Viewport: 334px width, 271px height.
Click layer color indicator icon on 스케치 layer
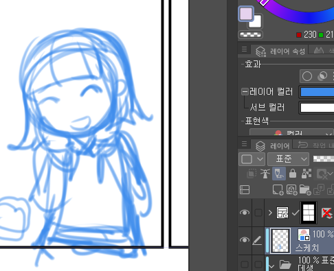(x=304, y=235)
